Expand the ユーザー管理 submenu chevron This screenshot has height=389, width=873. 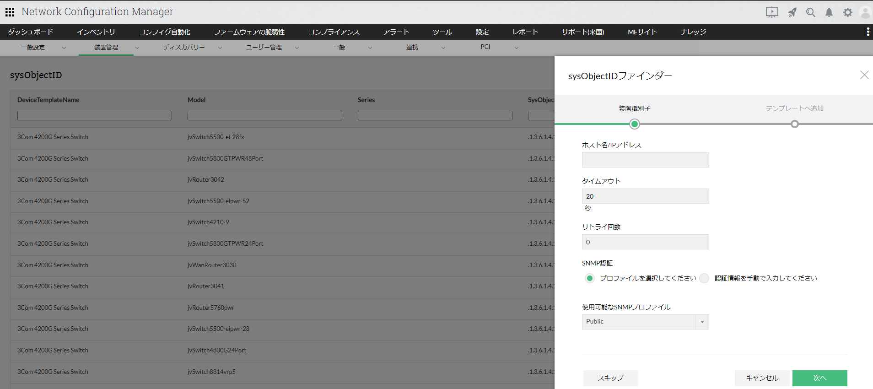297,48
